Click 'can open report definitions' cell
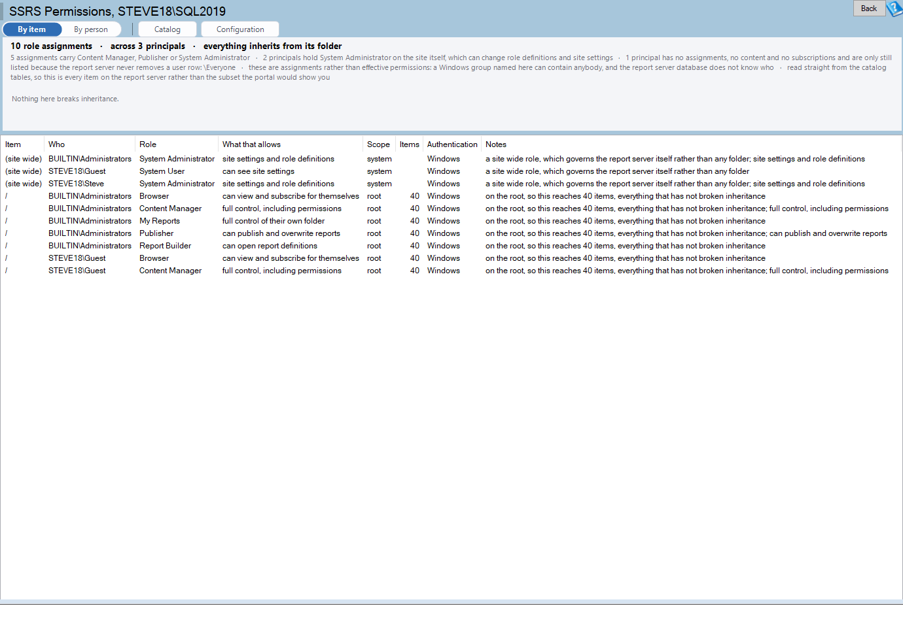This screenshot has height=638, width=903. [270, 246]
